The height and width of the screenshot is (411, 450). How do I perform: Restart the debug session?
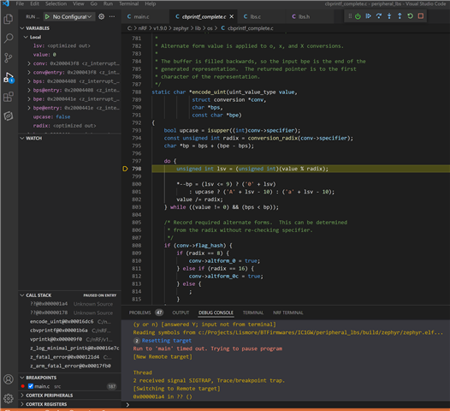tap(410, 16)
